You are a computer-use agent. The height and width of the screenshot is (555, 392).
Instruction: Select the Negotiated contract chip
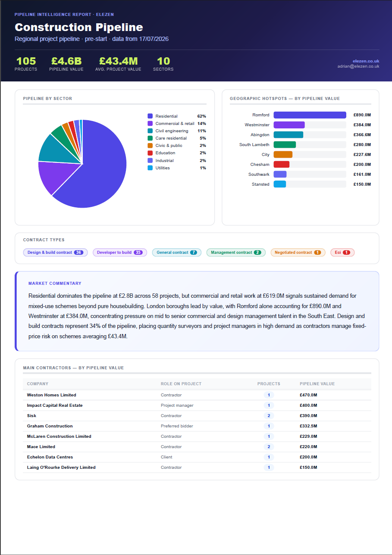[x=298, y=253]
